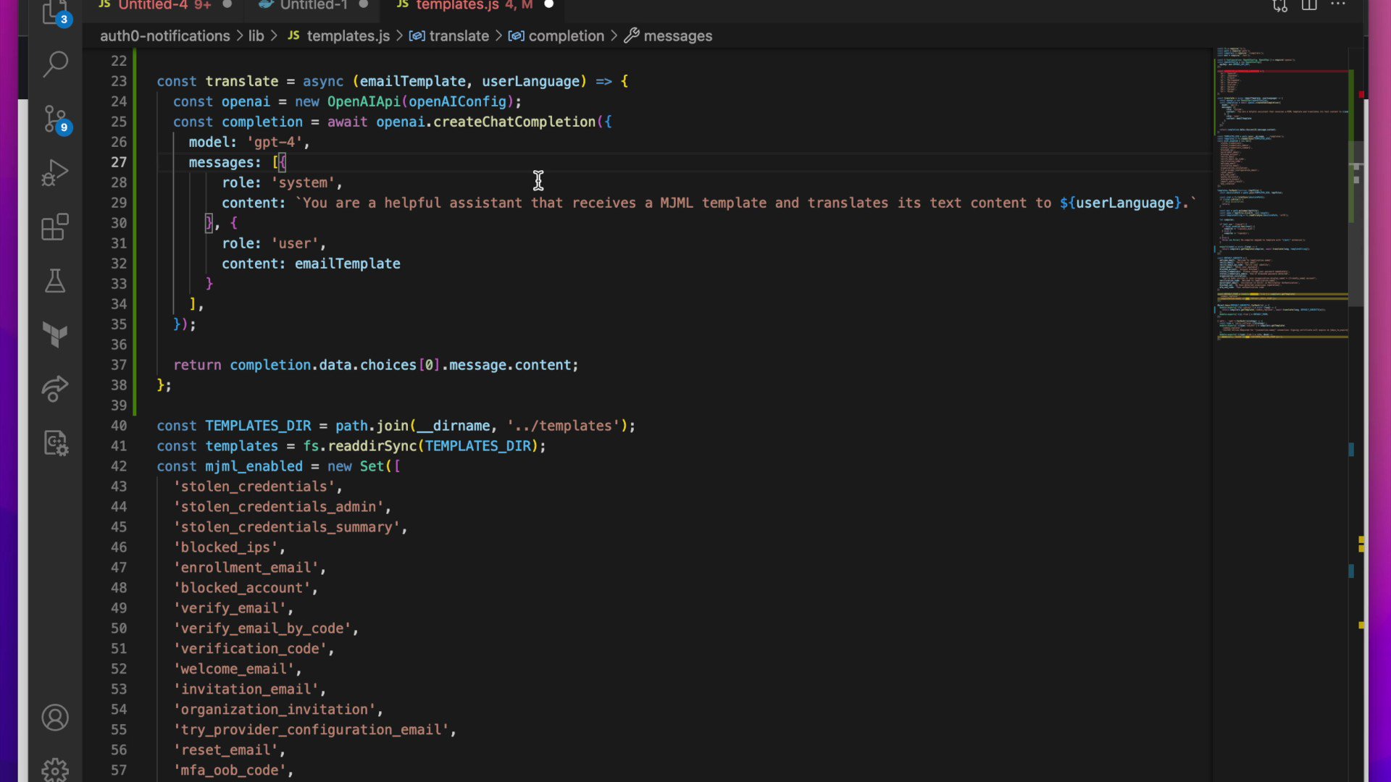This screenshot has height=782, width=1391.
Task: Click the minimap code overview
Action: pyautogui.click(x=1281, y=195)
